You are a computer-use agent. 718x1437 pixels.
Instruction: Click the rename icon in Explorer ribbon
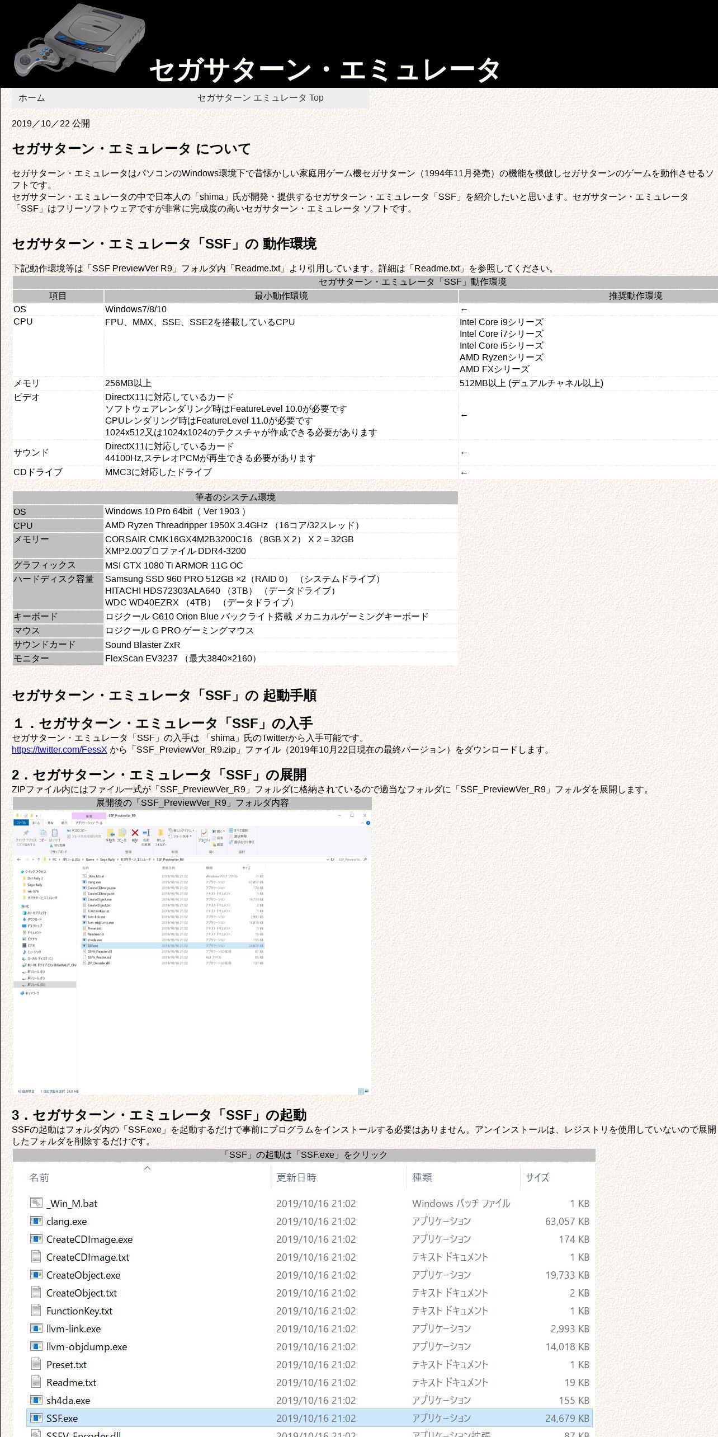[x=146, y=833]
